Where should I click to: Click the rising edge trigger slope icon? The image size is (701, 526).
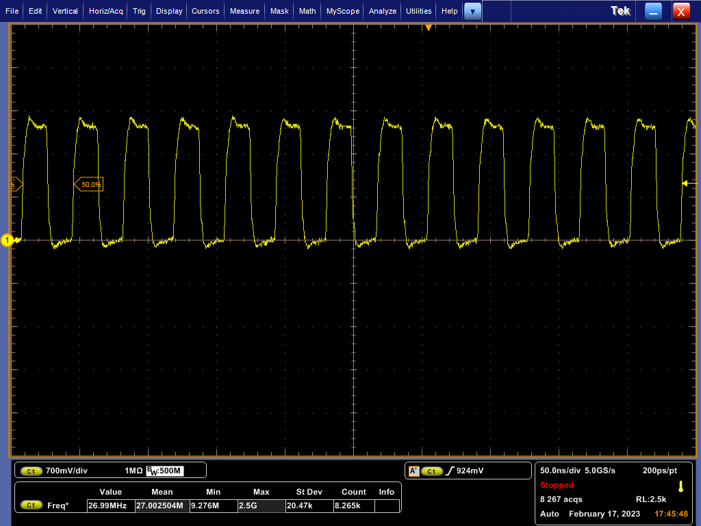449,471
